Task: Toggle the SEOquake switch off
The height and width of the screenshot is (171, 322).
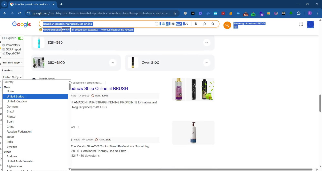Action: (x=20, y=38)
